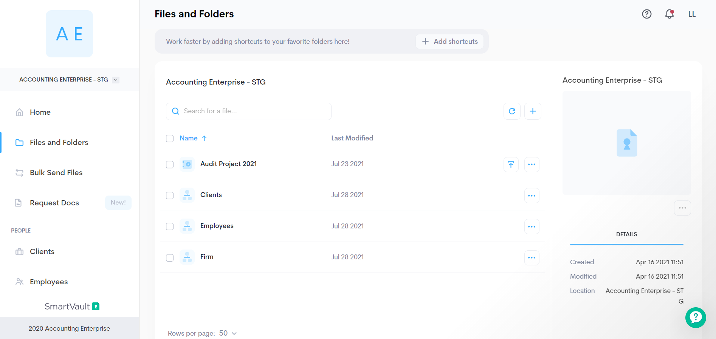Click the plus icon to add new item
Viewport: 716px width, 339px height.
533,111
